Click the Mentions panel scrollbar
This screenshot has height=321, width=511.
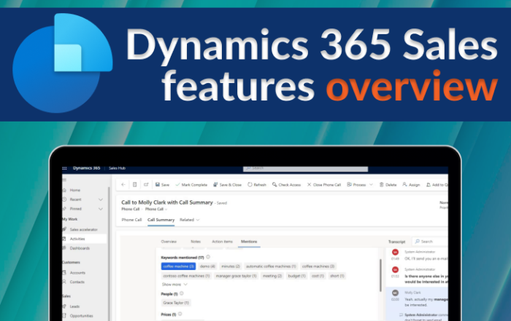click(380, 276)
